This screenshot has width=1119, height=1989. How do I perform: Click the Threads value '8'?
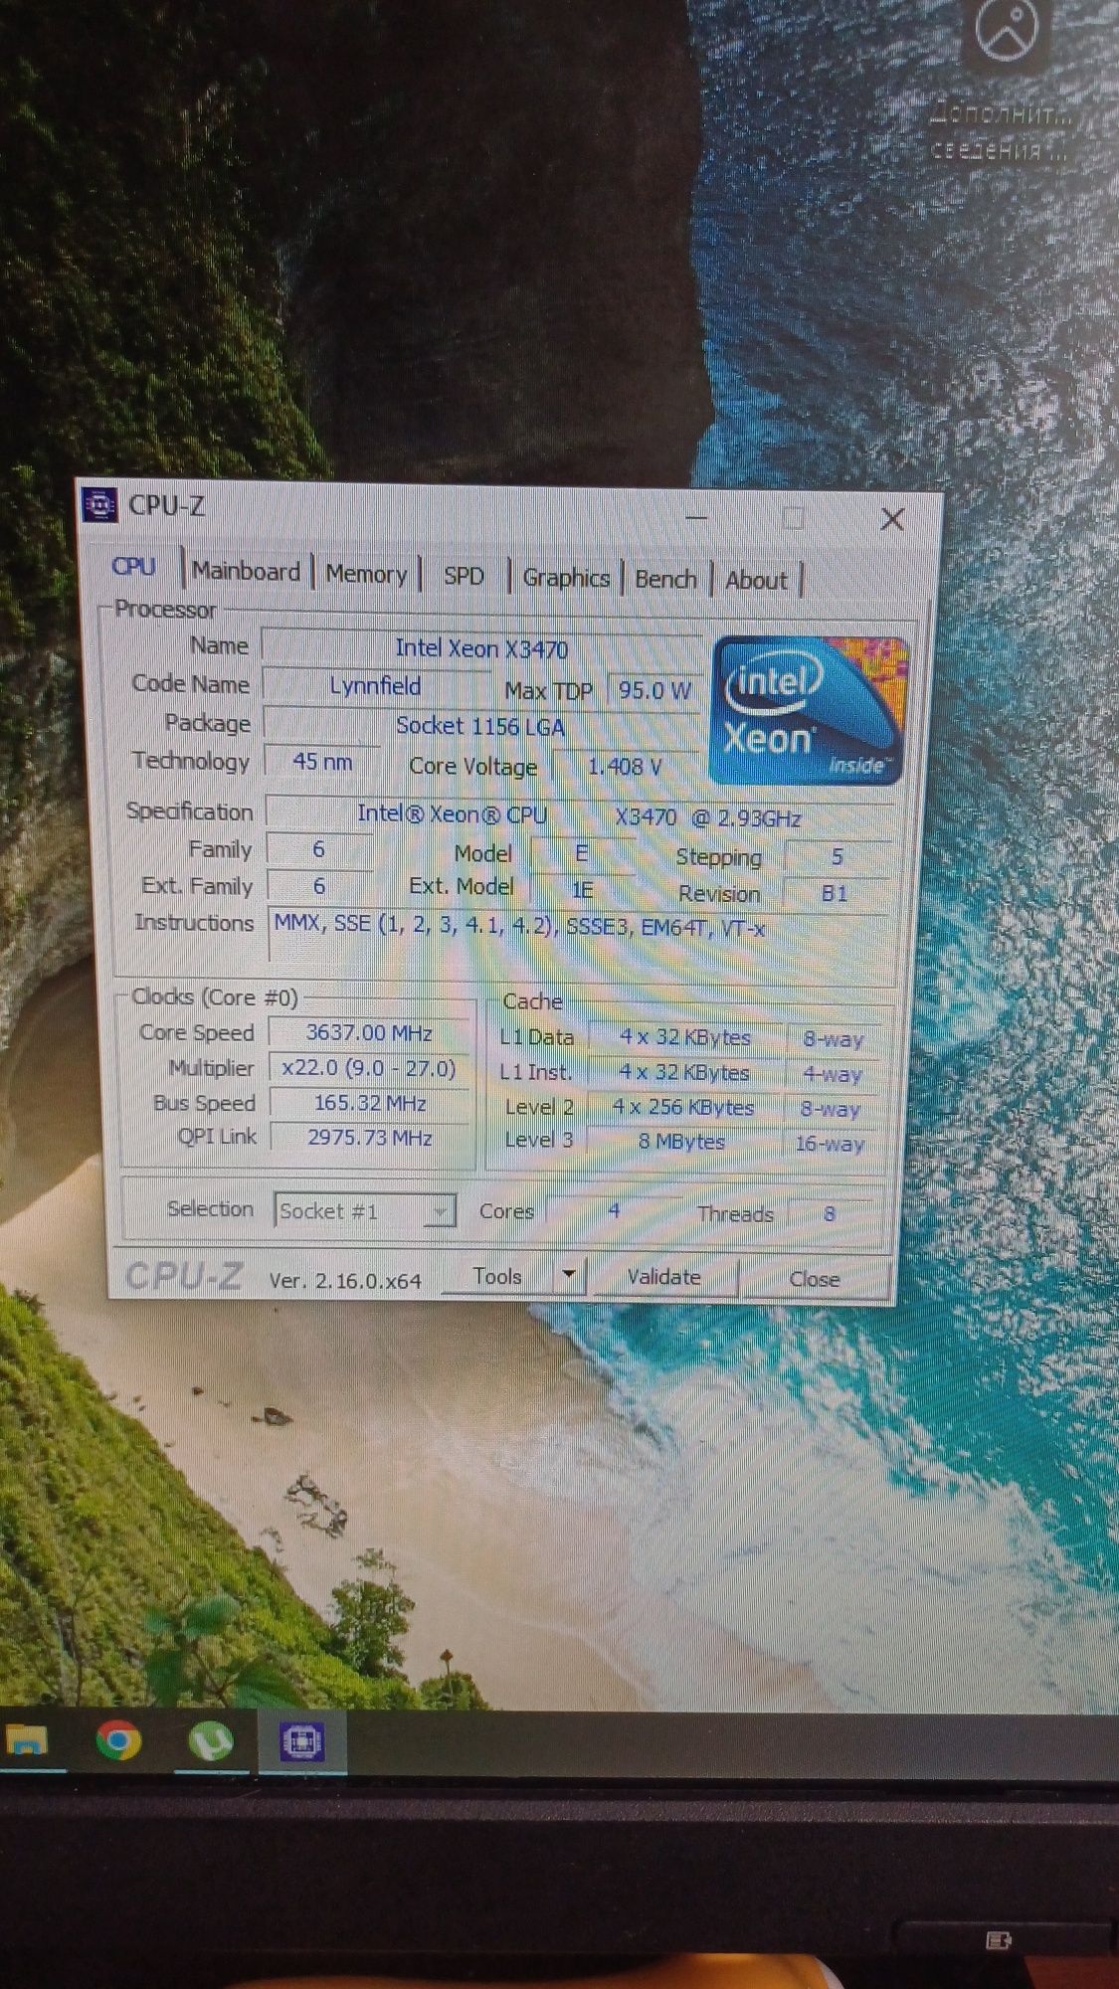click(830, 1213)
